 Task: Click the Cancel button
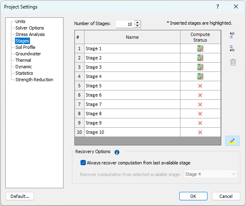click(x=226, y=196)
